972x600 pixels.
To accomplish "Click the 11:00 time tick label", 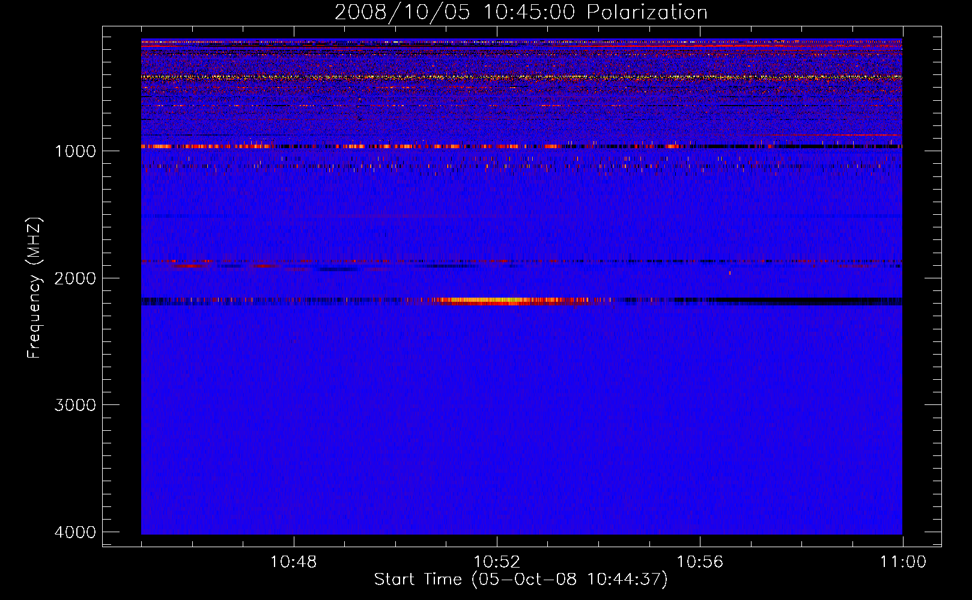I will pyautogui.click(x=903, y=562).
